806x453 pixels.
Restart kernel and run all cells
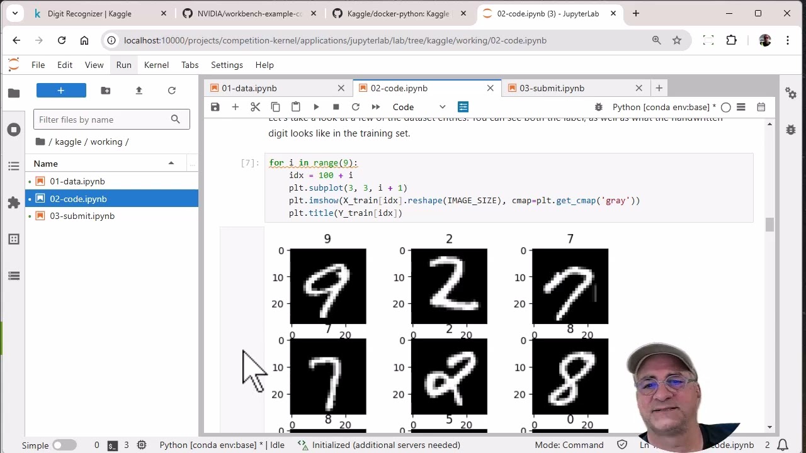[376, 107]
